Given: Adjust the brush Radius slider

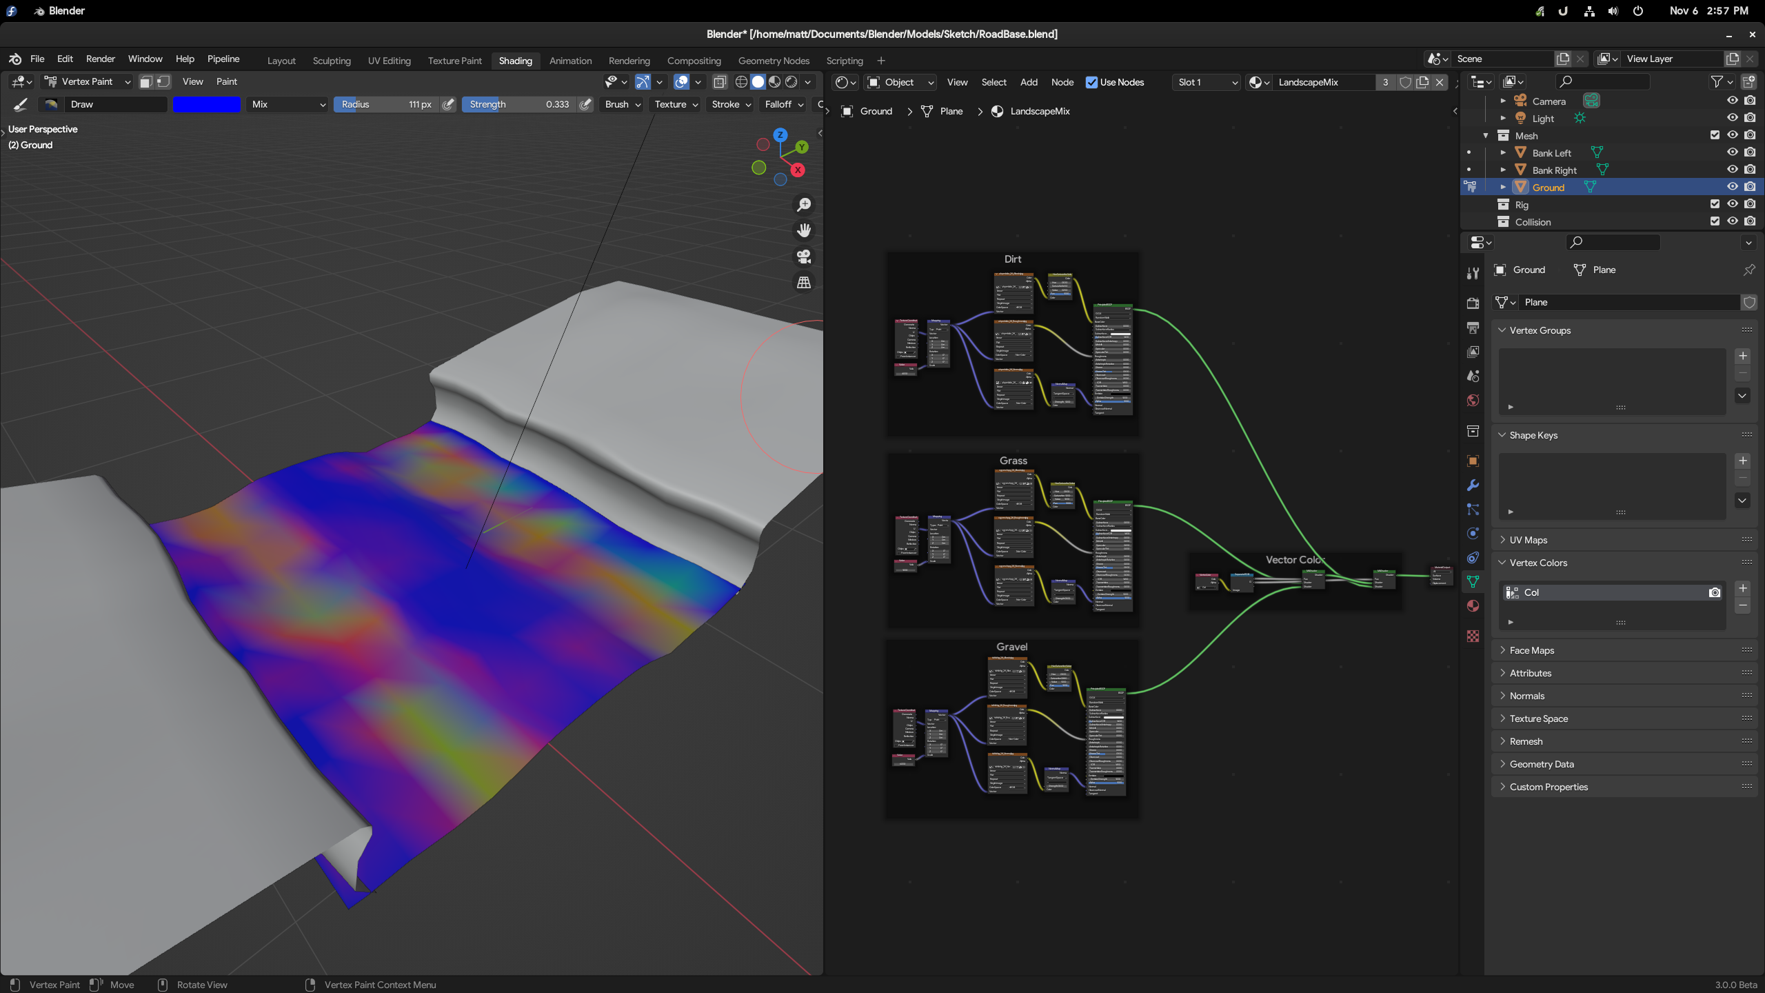Looking at the screenshot, I should click(386, 104).
